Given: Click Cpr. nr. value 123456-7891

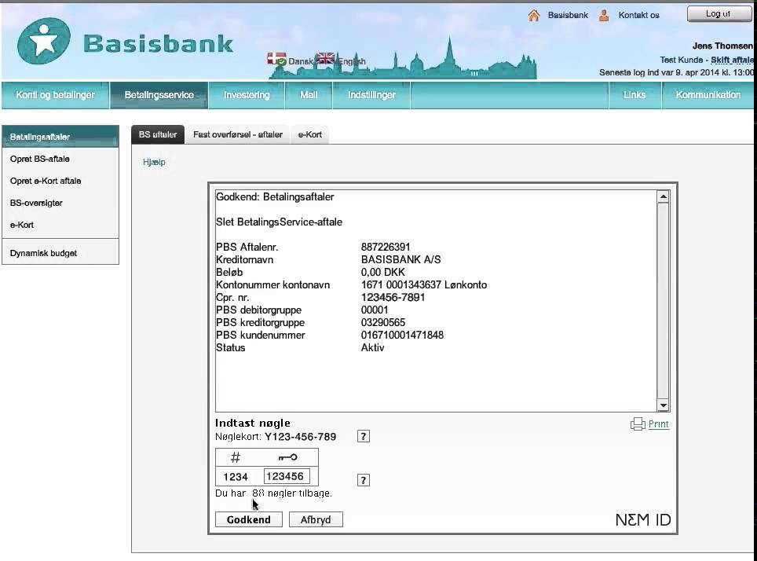Looking at the screenshot, I should tap(393, 297).
